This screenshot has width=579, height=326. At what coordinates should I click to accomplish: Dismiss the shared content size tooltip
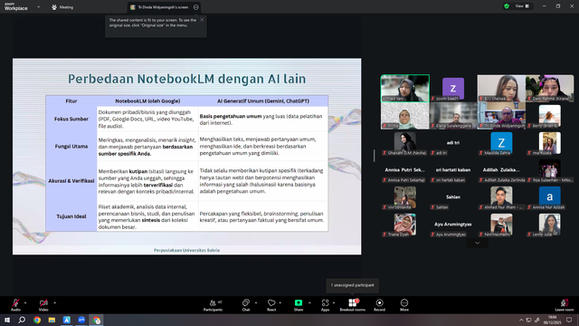[202, 20]
